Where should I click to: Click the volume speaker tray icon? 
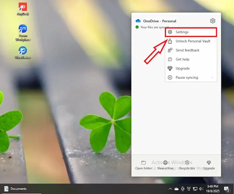point(201,189)
